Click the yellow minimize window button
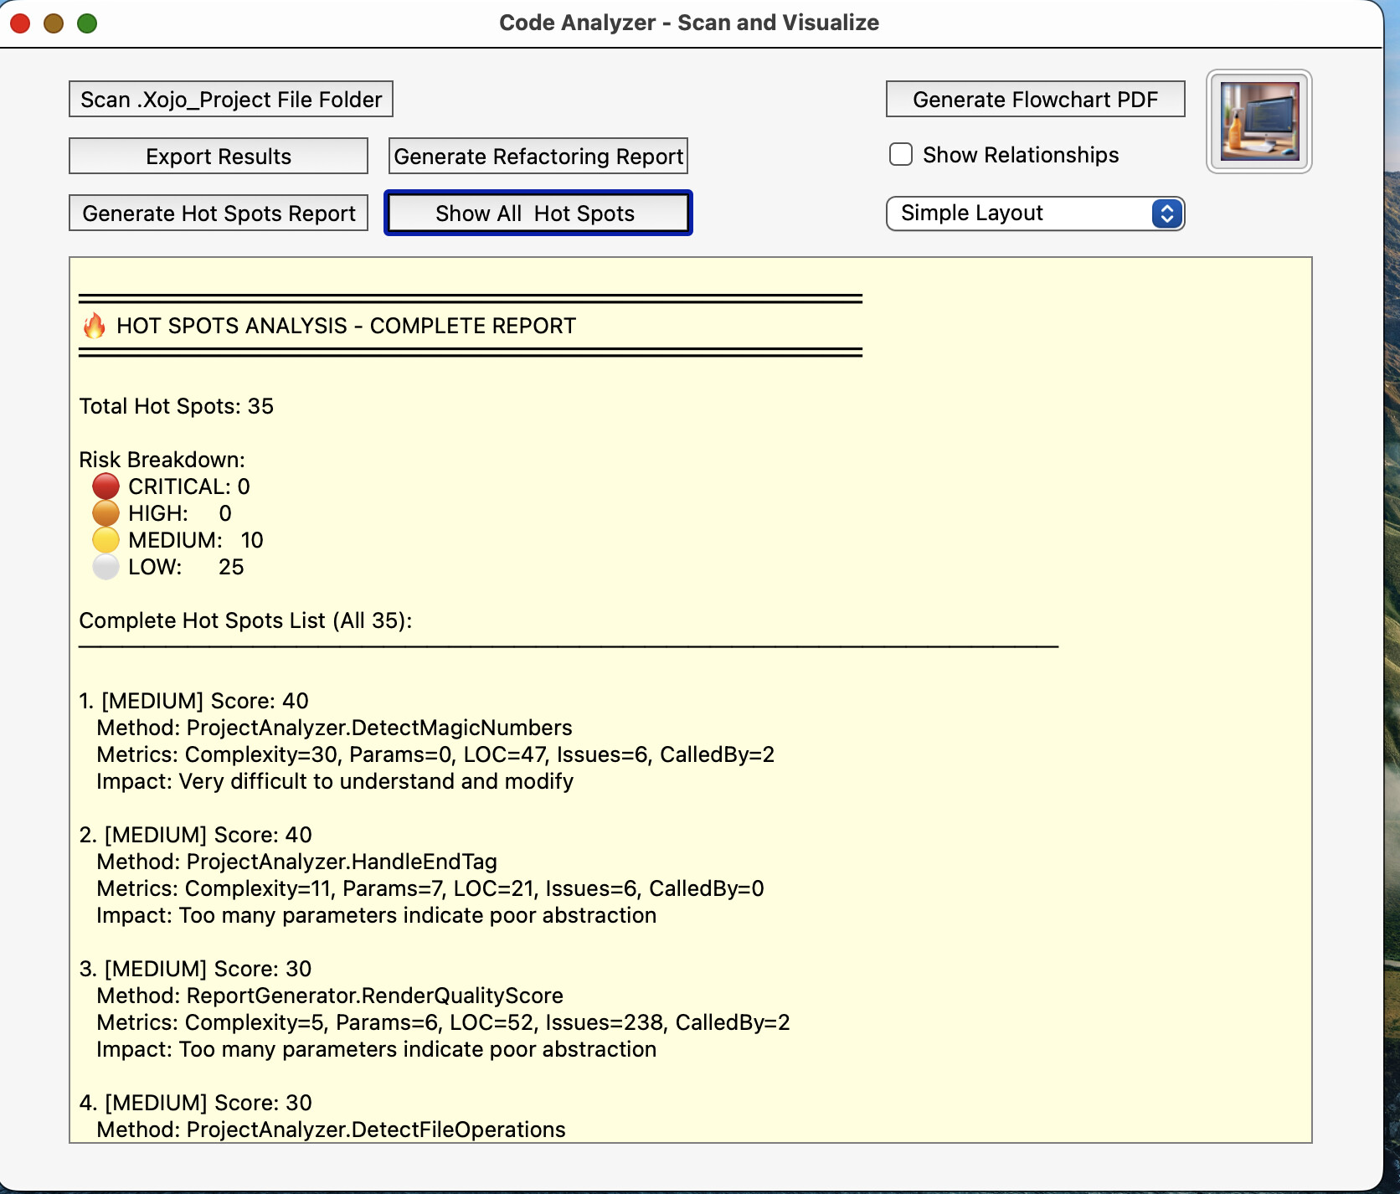Viewport: 1400px width, 1194px height. (54, 23)
